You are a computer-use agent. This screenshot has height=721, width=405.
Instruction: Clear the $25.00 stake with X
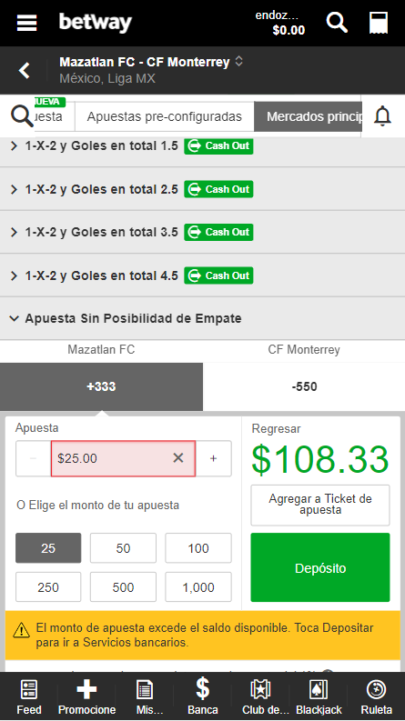(x=178, y=457)
